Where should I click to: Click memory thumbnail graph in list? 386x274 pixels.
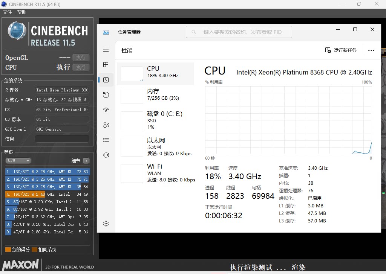pyautogui.click(x=132, y=96)
